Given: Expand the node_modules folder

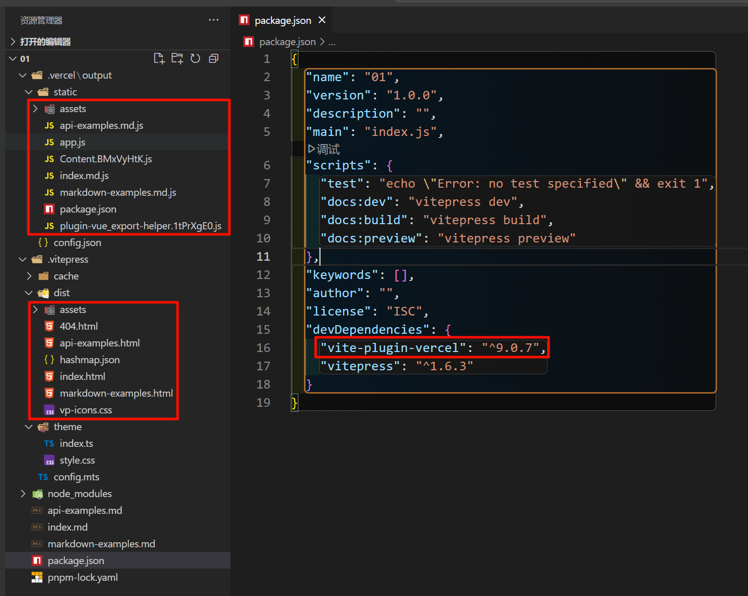Looking at the screenshot, I should click(x=23, y=494).
